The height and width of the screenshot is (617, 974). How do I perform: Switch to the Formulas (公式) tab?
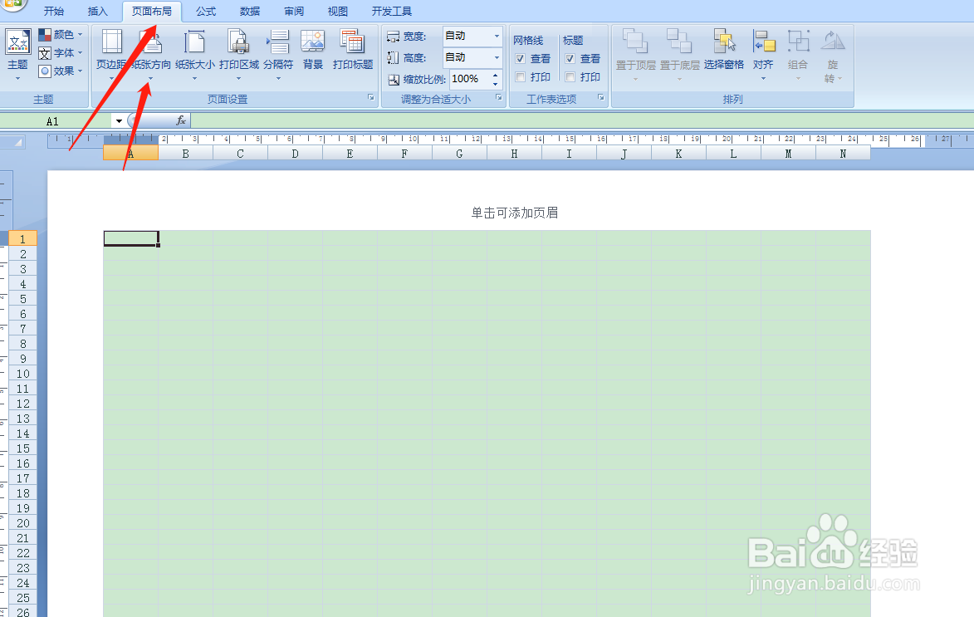coord(206,11)
